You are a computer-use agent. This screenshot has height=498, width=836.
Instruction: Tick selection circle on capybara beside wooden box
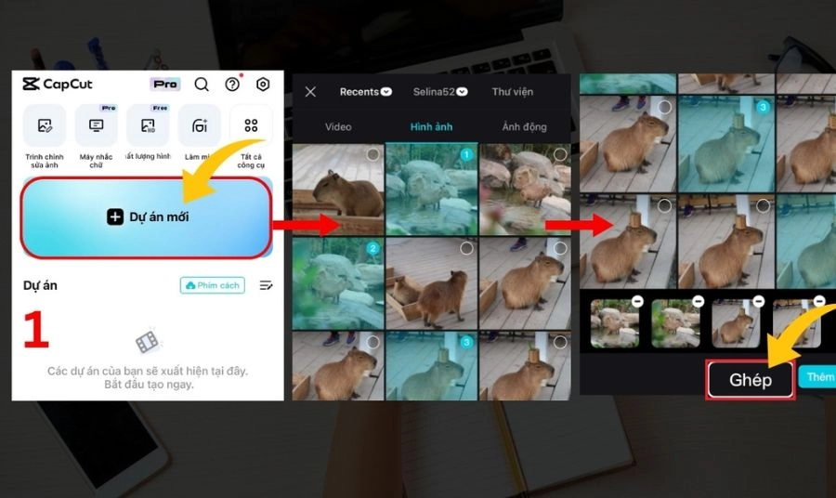(x=466, y=248)
